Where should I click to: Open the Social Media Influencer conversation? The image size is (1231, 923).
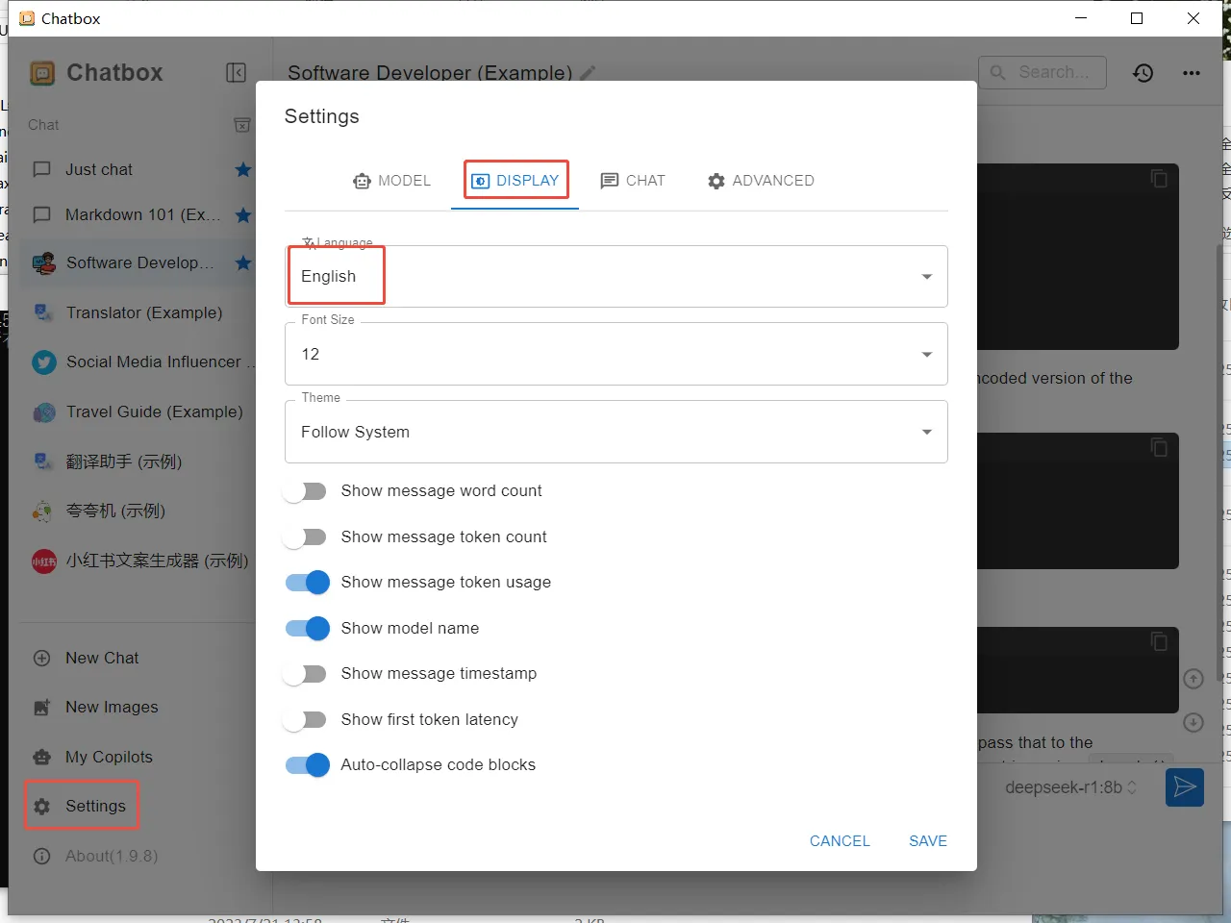(x=138, y=362)
